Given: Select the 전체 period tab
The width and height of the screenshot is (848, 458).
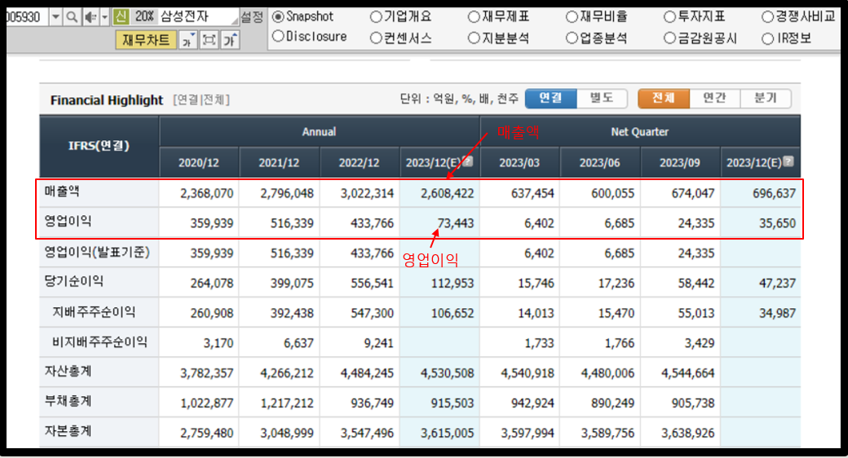Looking at the screenshot, I should (x=664, y=98).
